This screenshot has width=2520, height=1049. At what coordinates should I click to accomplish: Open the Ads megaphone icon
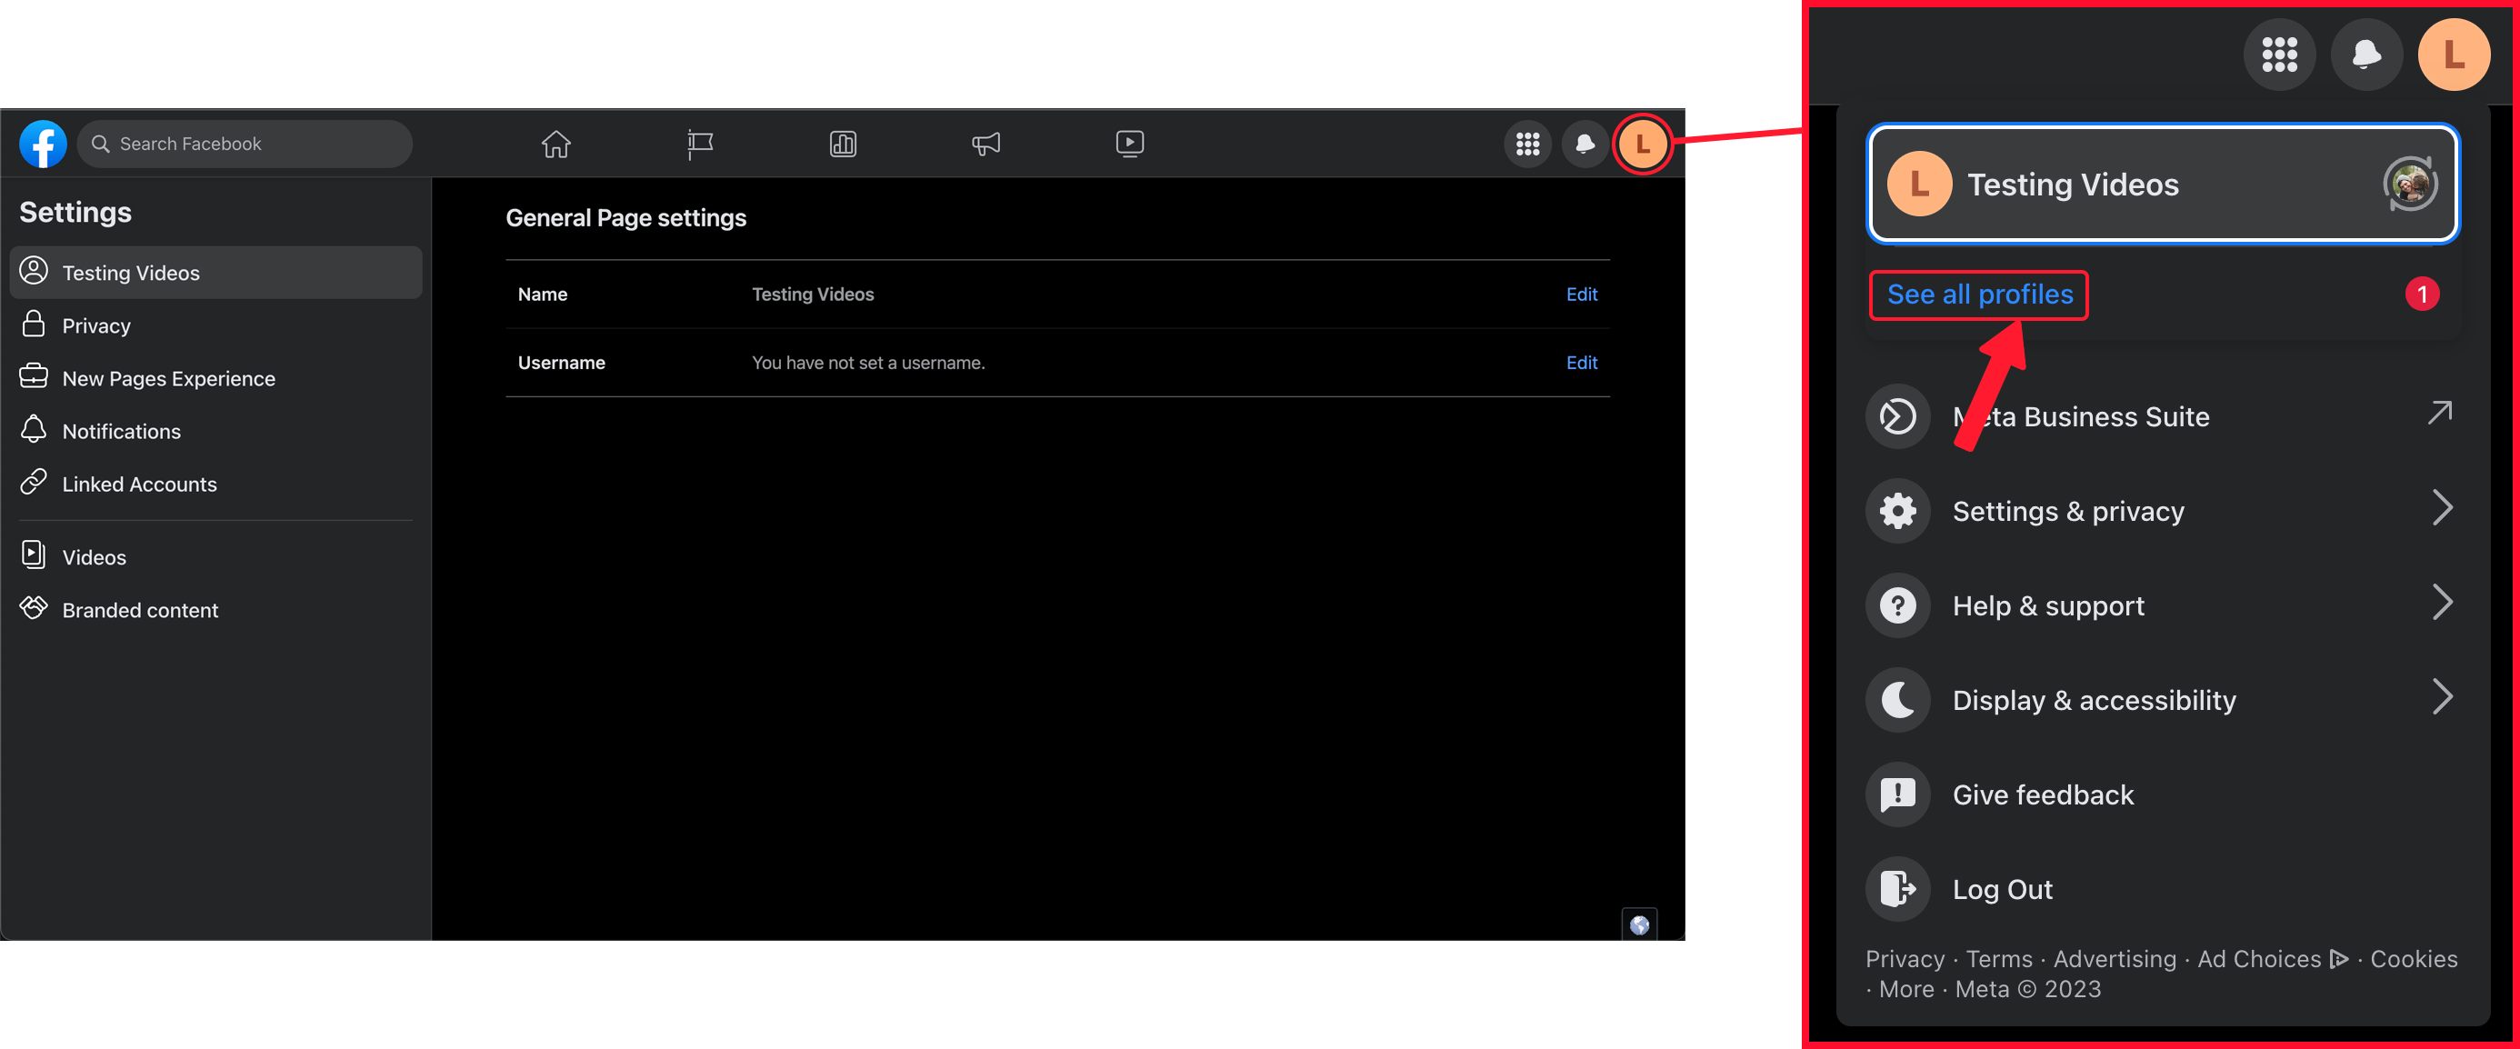coord(985,144)
